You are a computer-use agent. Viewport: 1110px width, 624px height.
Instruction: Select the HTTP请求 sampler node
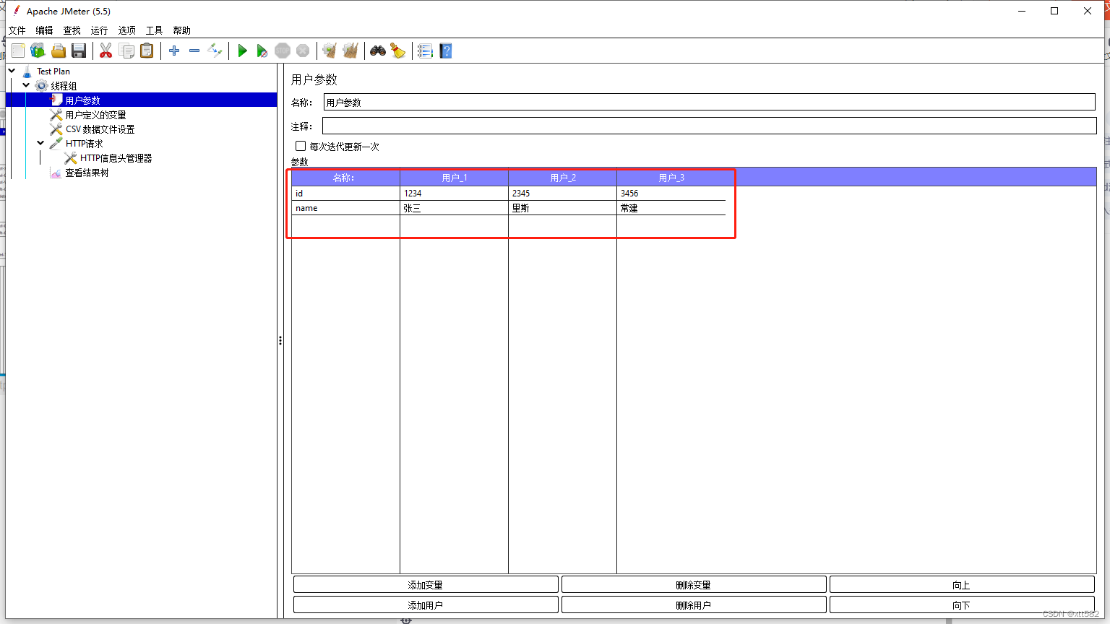coord(84,144)
